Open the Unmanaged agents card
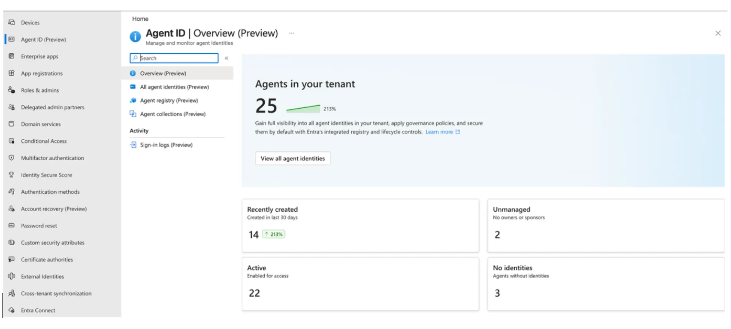731x329 pixels. click(x=606, y=226)
